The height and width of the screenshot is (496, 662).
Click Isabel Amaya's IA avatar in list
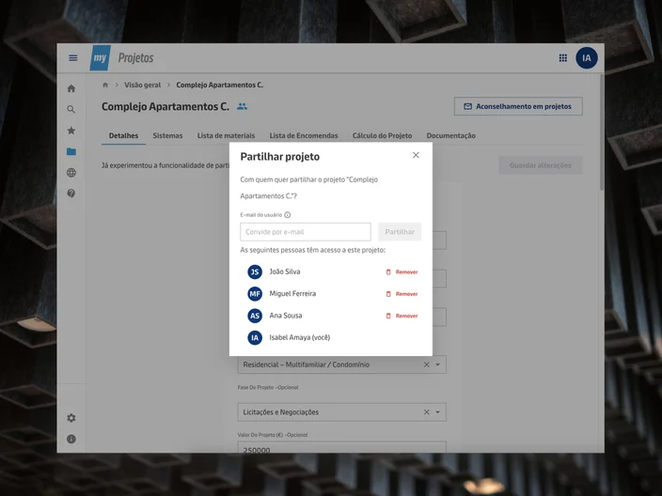255,338
